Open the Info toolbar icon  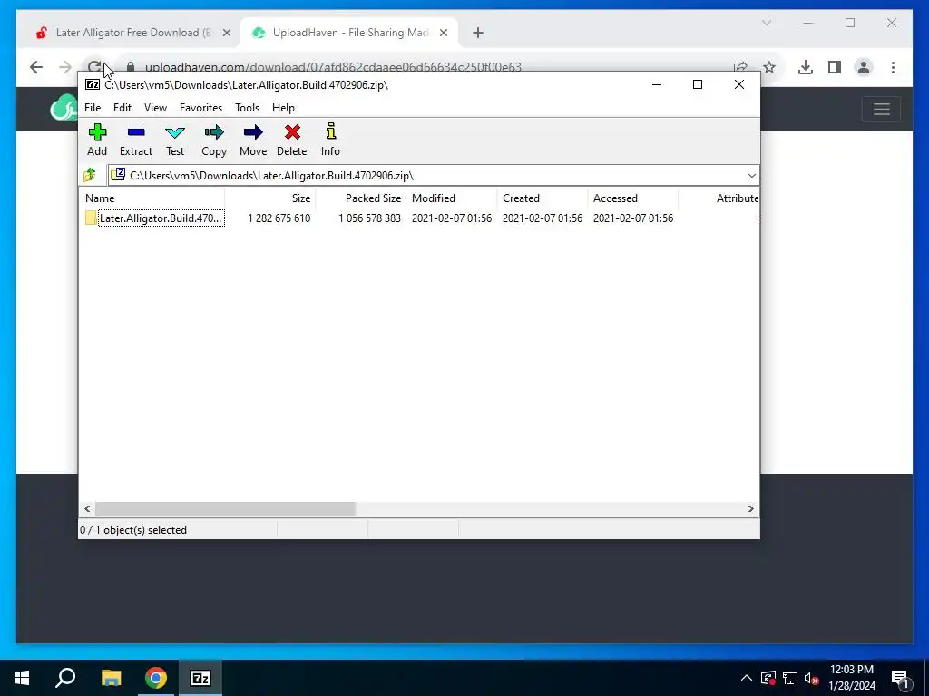coord(330,140)
